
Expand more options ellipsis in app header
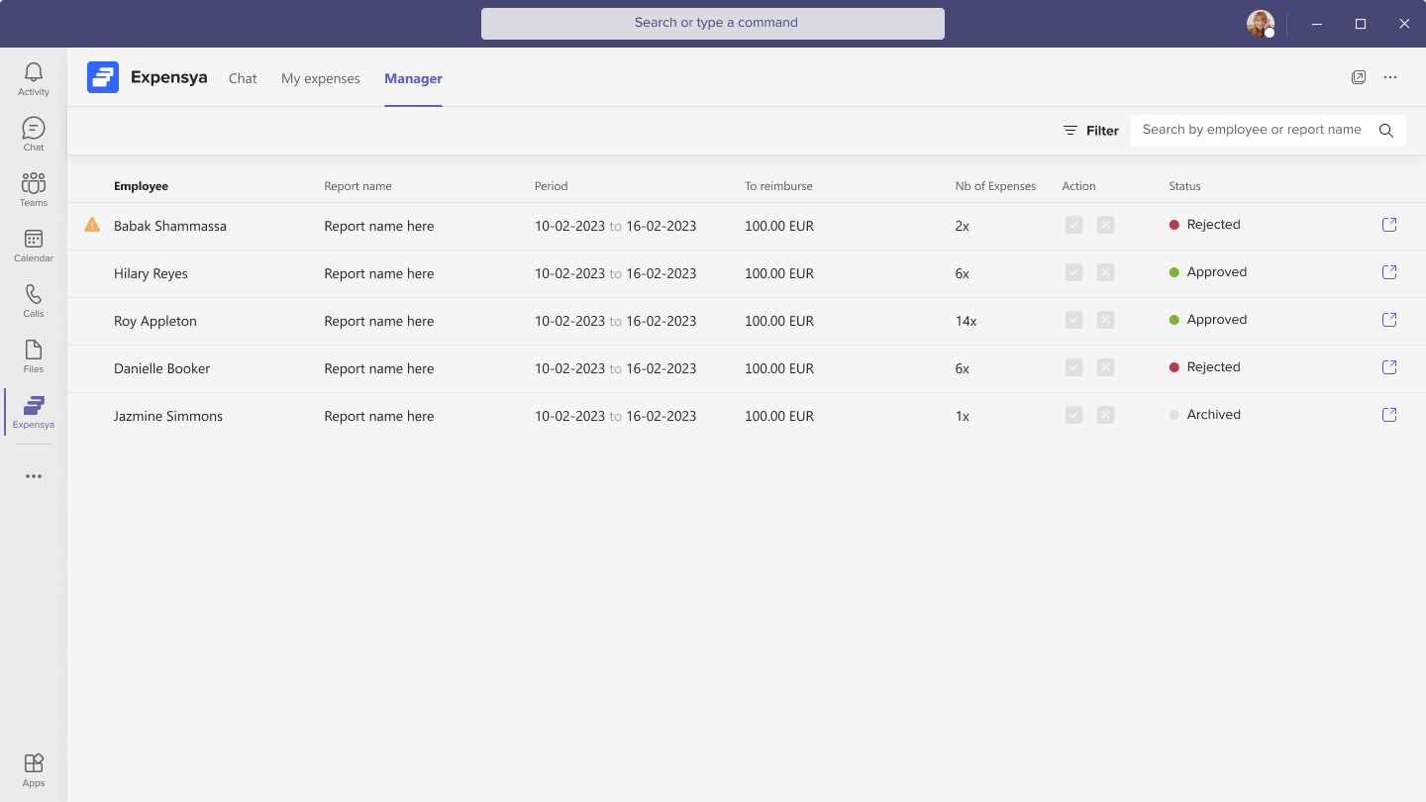pos(1390,77)
